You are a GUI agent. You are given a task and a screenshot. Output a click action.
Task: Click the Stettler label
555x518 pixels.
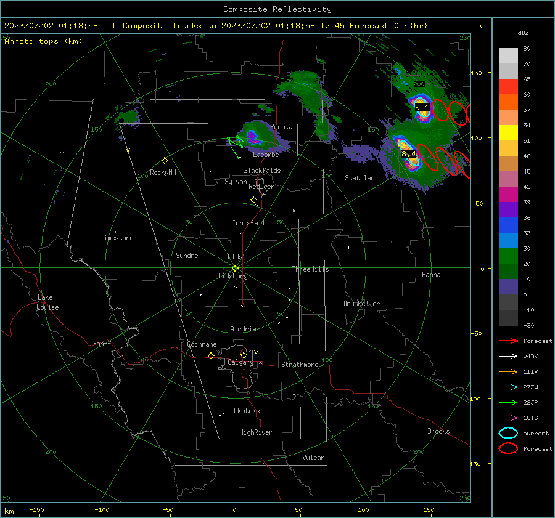click(360, 178)
